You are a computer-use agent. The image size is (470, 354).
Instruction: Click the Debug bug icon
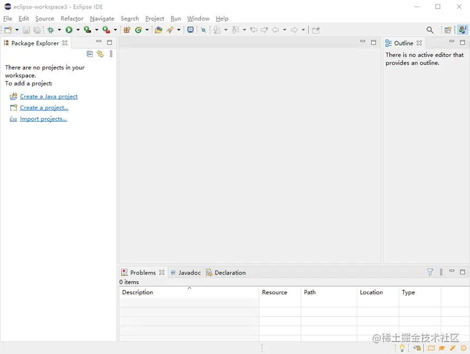click(51, 30)
